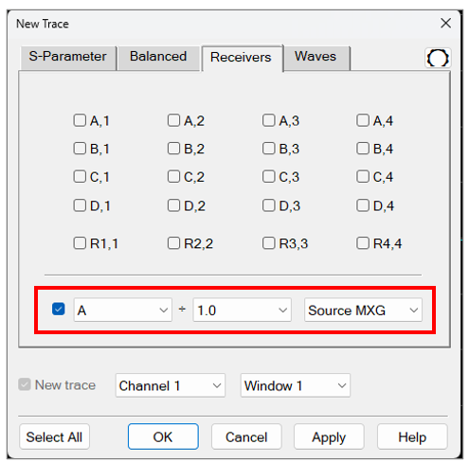The height and width of the screenshot is (462, 469).
Task: Close the New Trace dialog
Action: [445, 23]
